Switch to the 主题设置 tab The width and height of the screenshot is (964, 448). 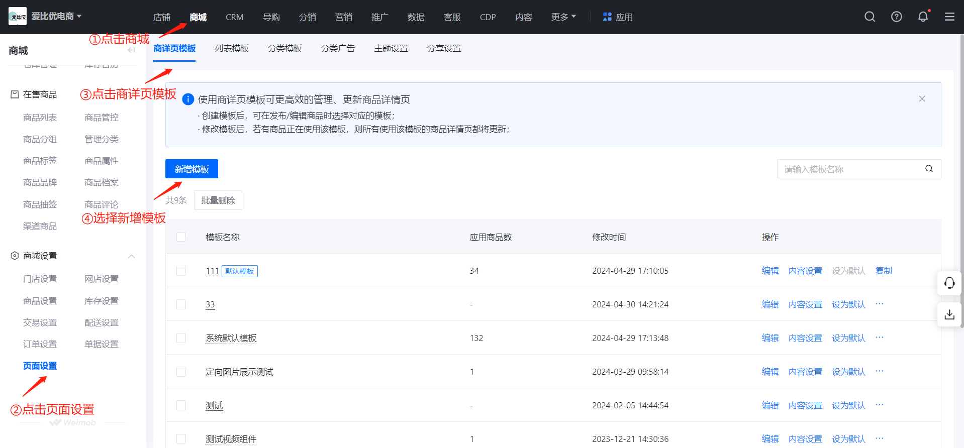pyautogui.click(x=391, y=48)
